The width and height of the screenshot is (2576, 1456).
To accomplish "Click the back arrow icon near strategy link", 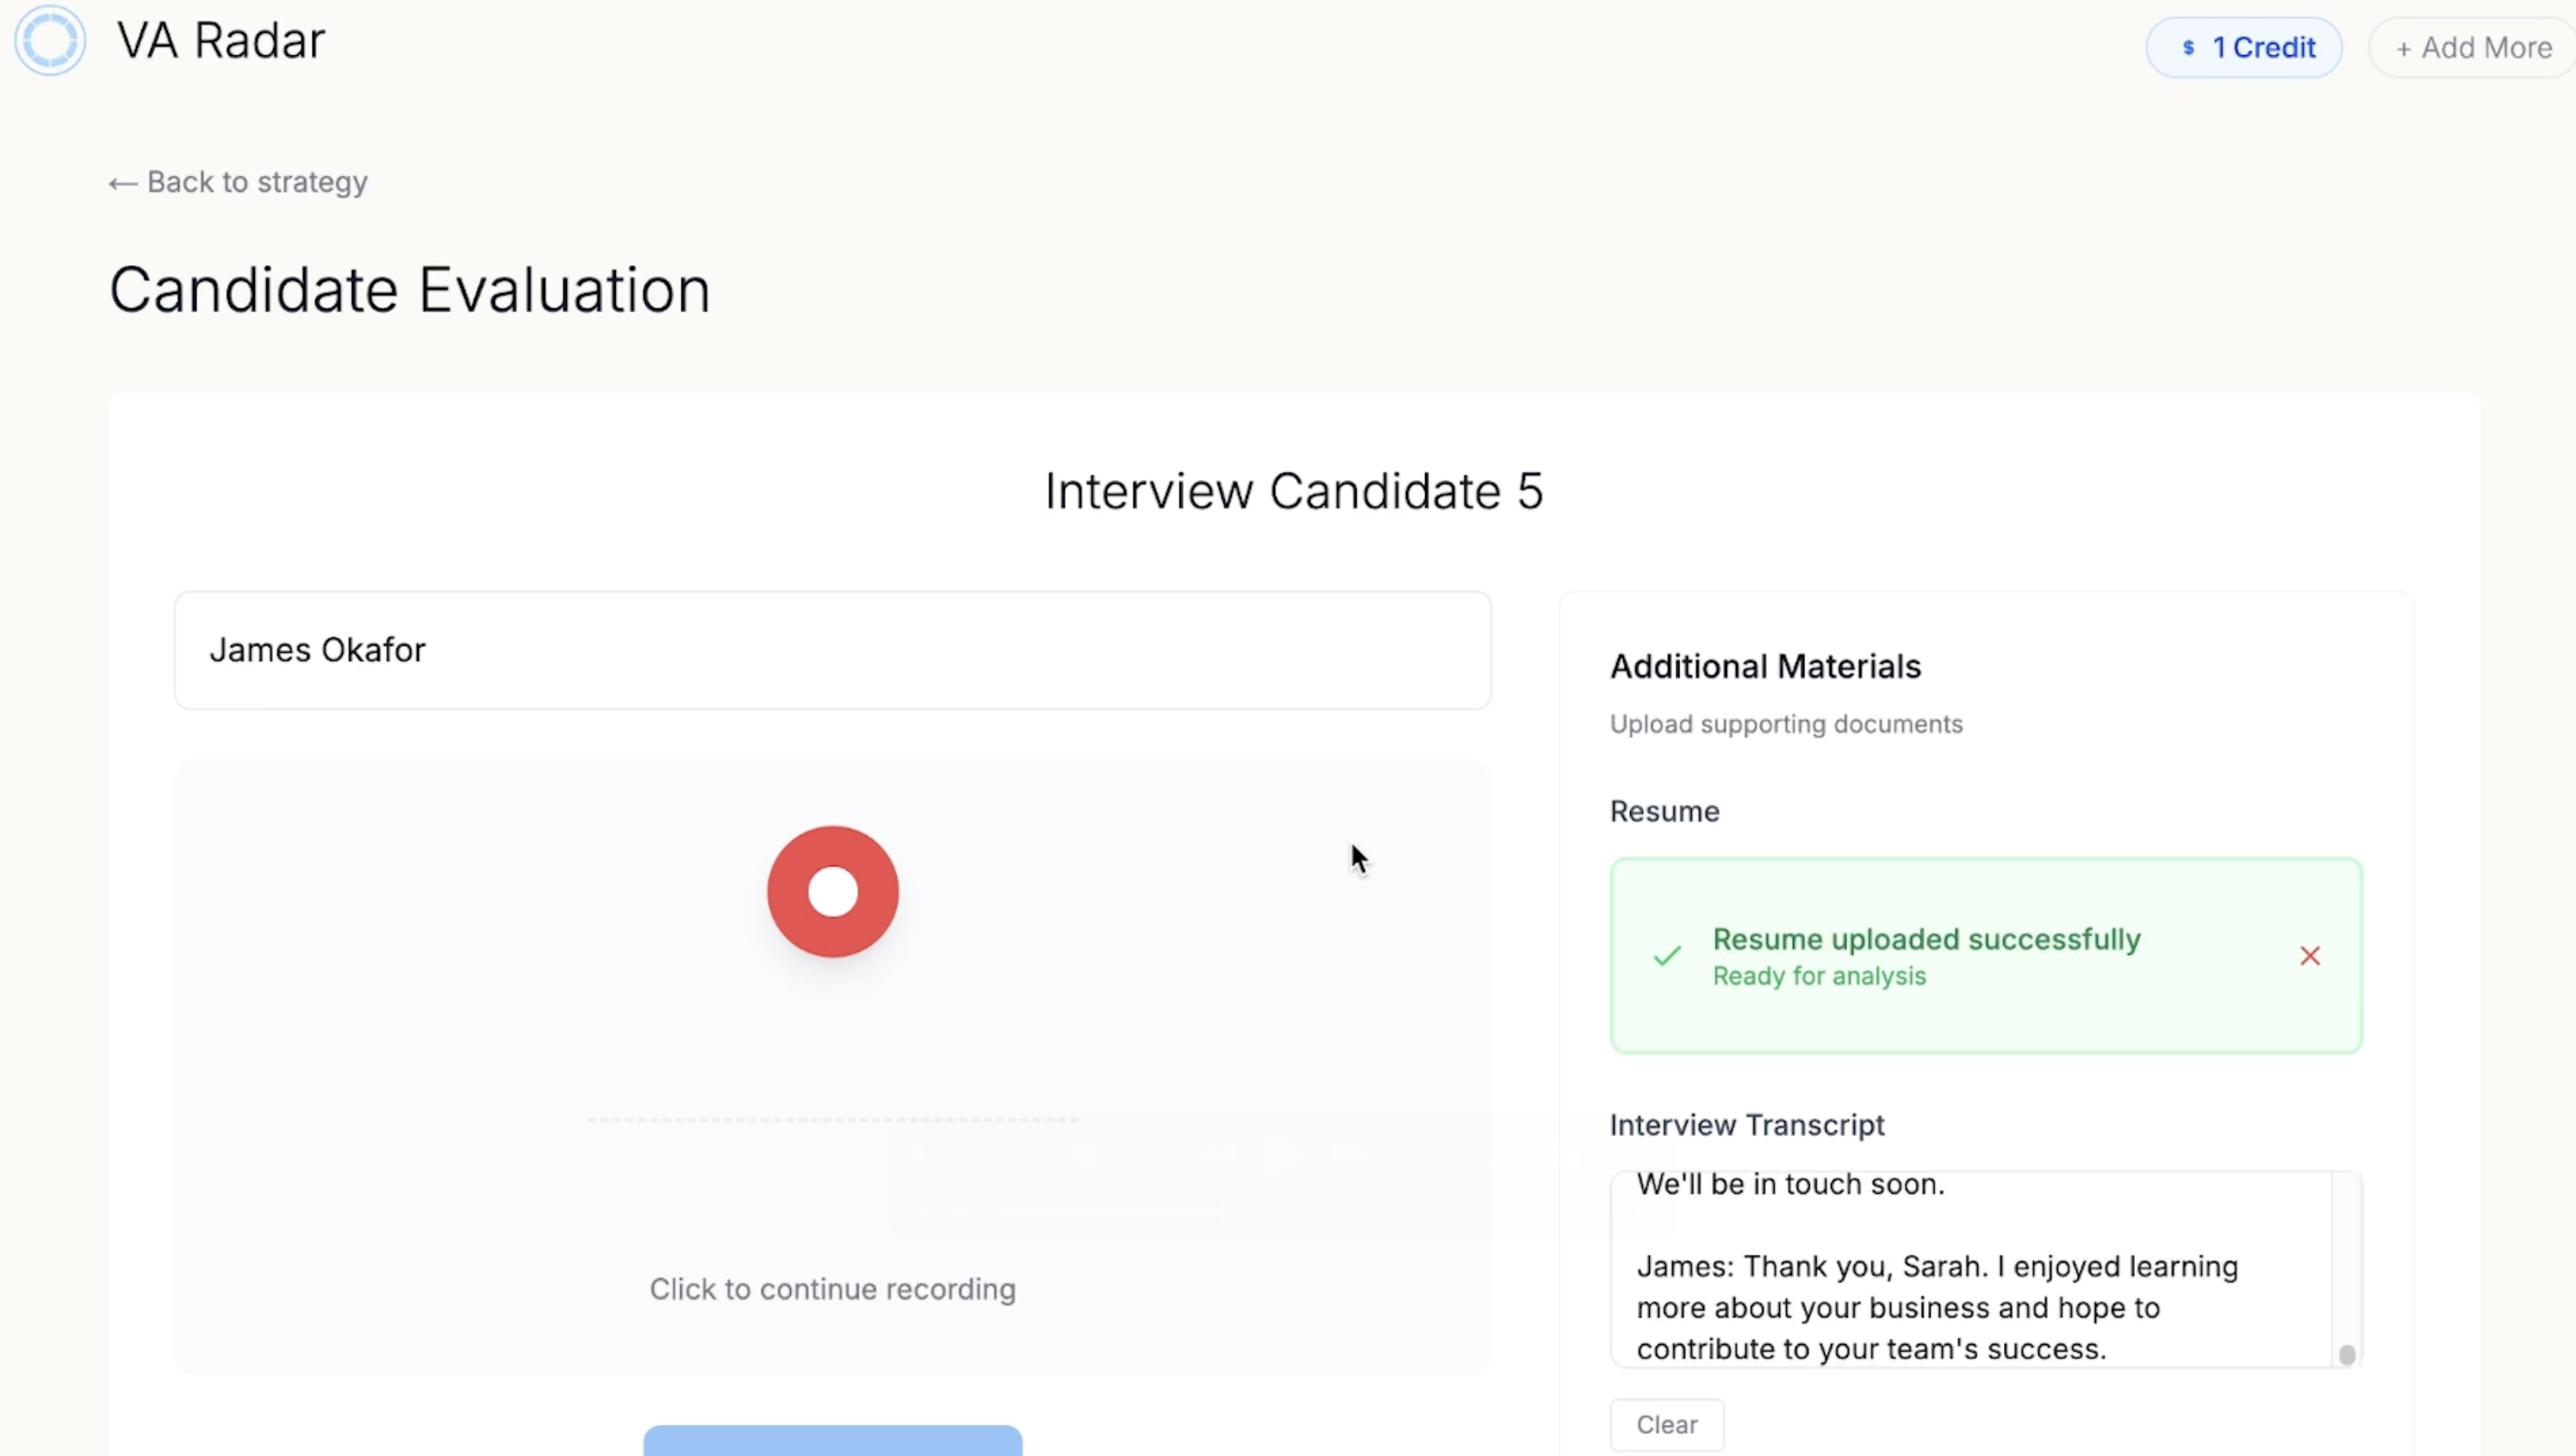I will coord(123,183).
